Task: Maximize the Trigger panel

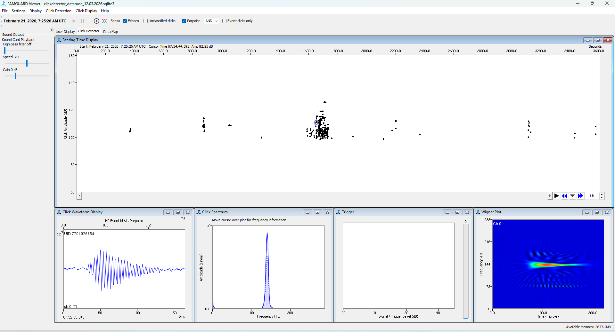Action: tap(457, 212)
